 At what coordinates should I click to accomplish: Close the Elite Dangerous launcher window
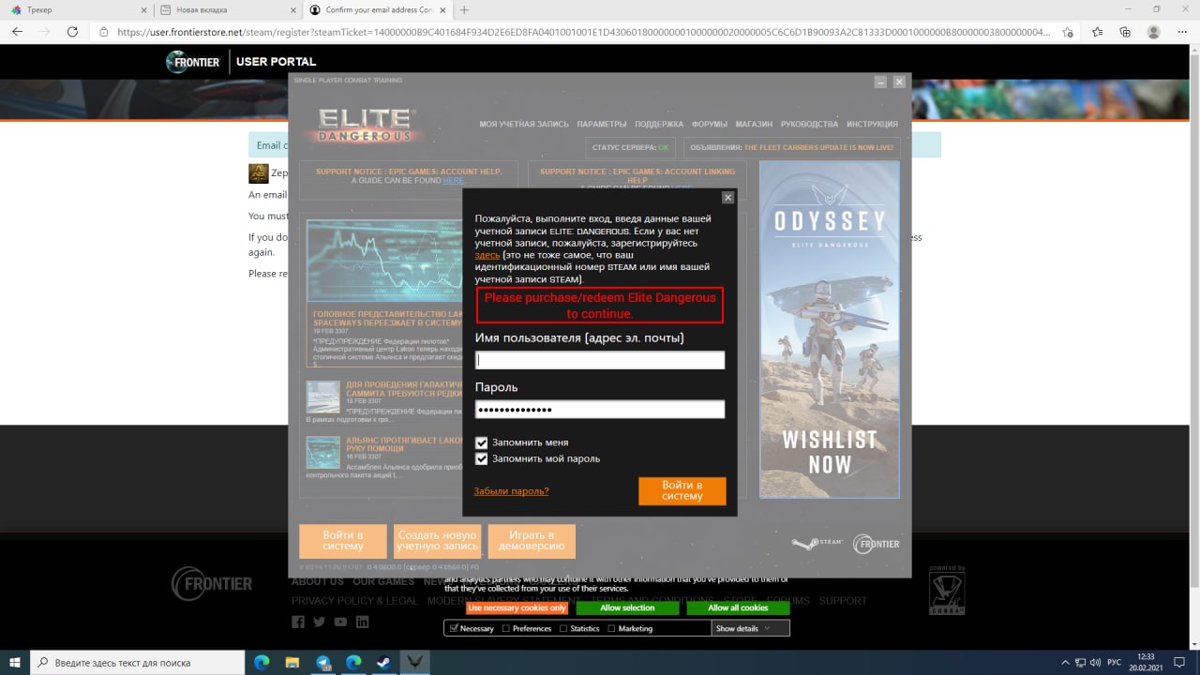(899, 82)
